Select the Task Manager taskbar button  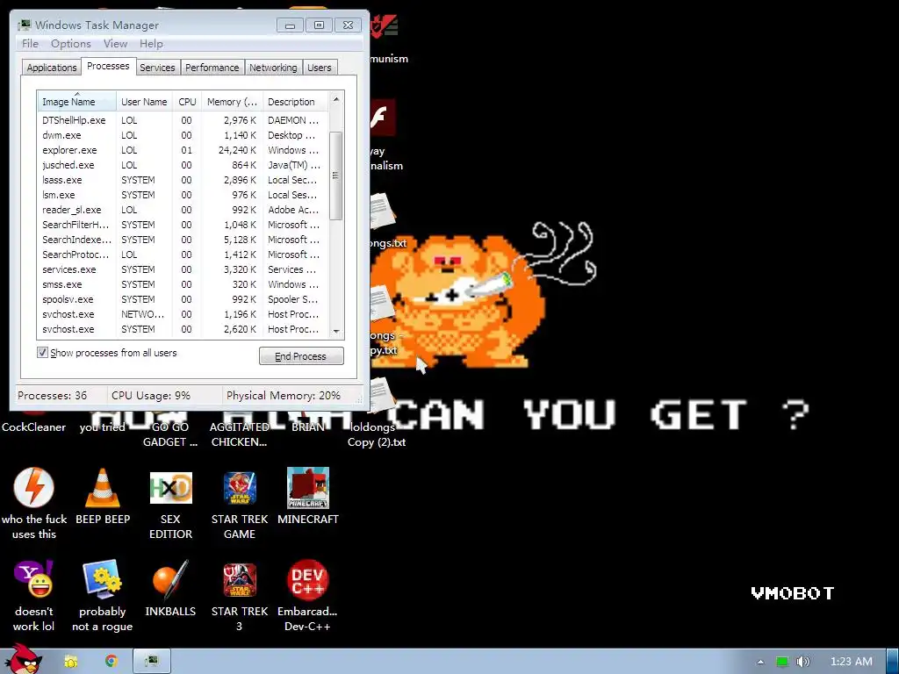pyautogui.click(x=152, y=661)
